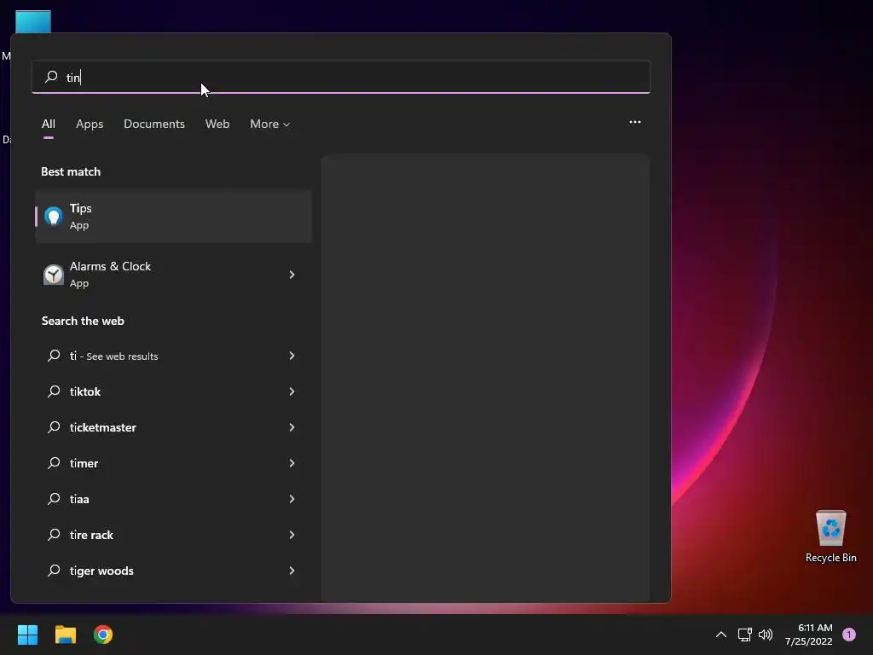Open the Recycle Bin on the desktop
The height and width of the screenshot is (655, 873).
pos(830,537)
